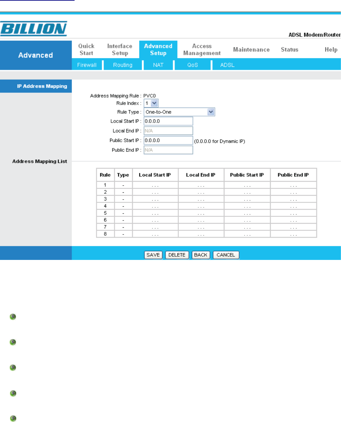This screenshot has width=341, height=422.
Task: Open the Help tab
Action: point(331,50)
